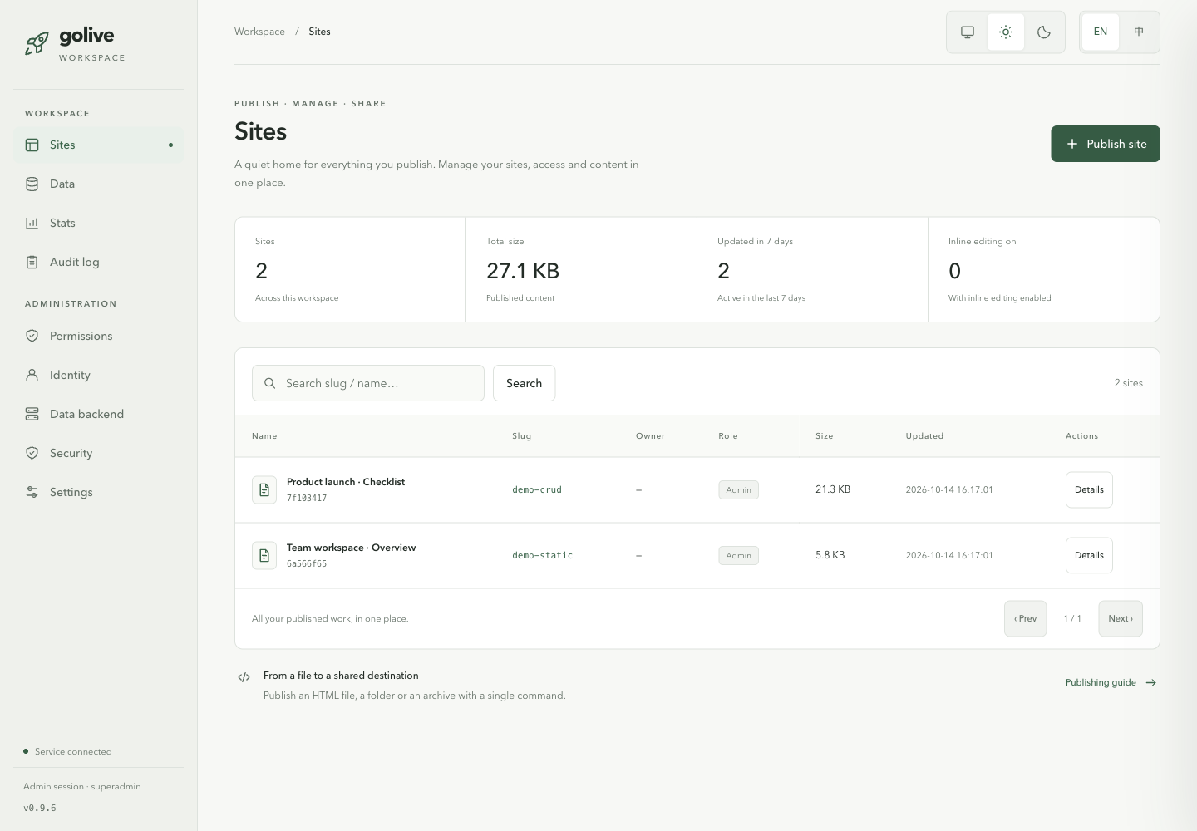Open Details for Team workspace · Overview
1197x831 pixels.
[1089, 555]
